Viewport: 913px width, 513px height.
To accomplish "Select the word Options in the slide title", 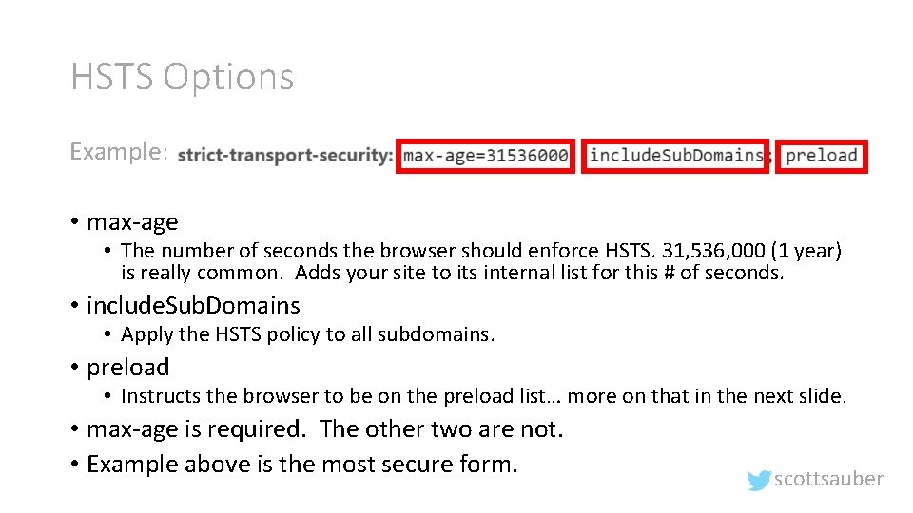I will [x=228, y=77].
